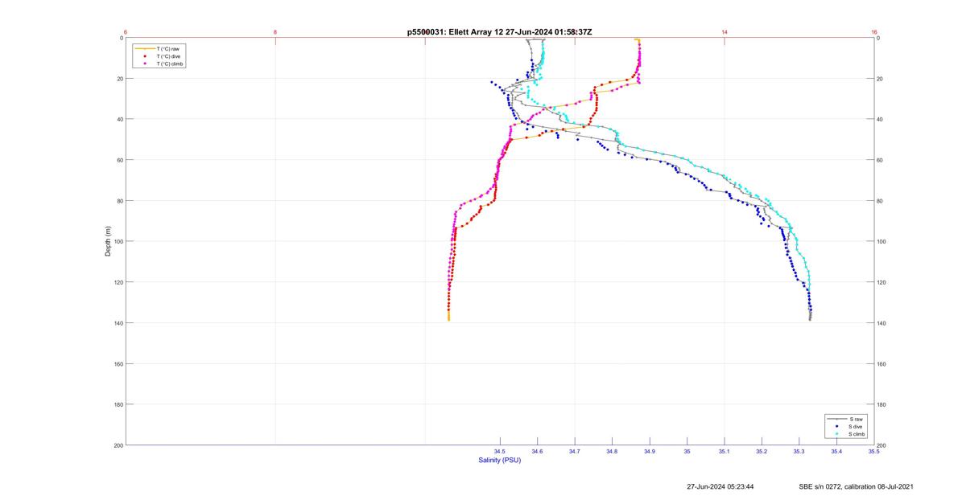Click the red temperature tick label 16
966x500 pixels.
pyautogui.click(x=873, y=32)
